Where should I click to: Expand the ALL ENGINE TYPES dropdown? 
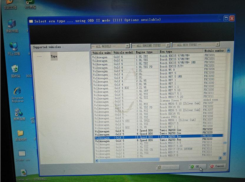coord(168,45)
